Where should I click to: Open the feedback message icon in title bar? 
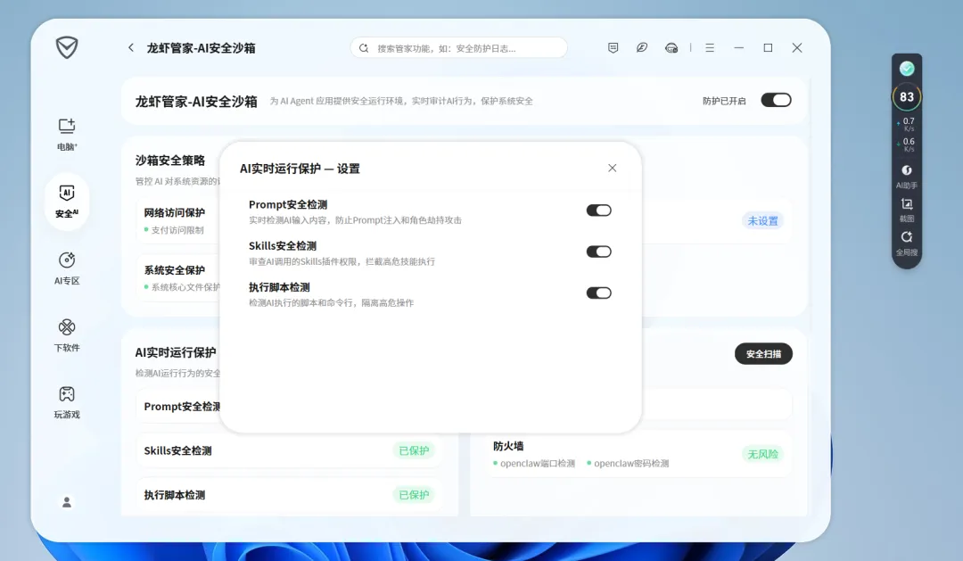tap(613, 47)
